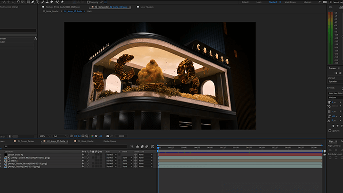Open blending mode dropdown for Black Solid 4
Image resolution: width=343 pixels, height=193 pixels.
coord(111,155)
